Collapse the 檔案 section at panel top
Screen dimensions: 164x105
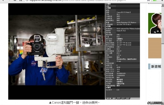(106, 4)
